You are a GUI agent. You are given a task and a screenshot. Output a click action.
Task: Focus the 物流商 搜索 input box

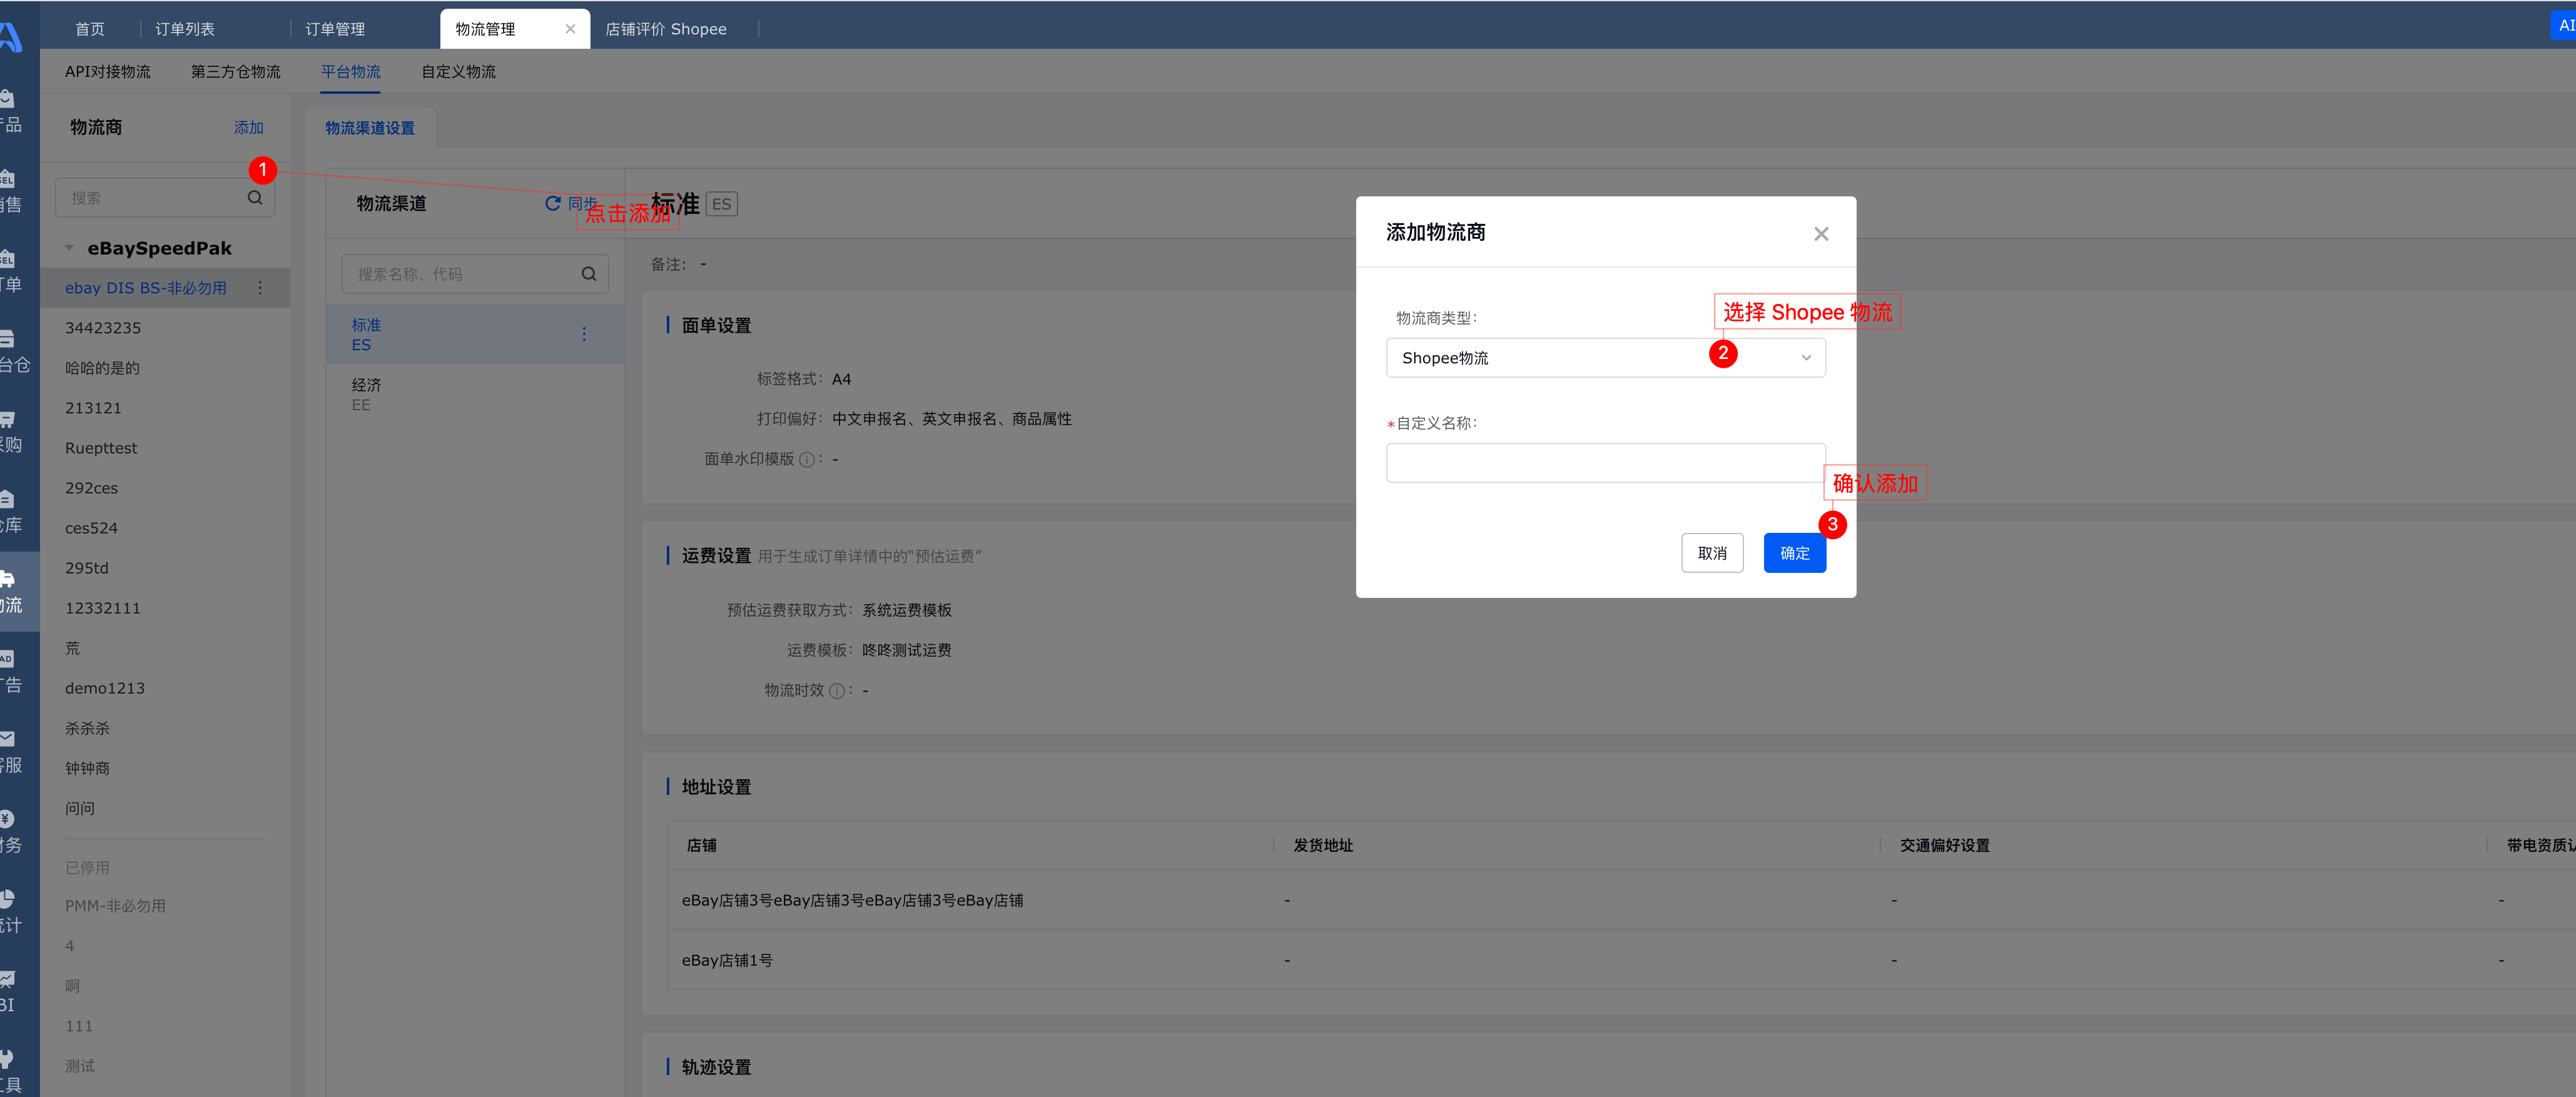pyautogui.click(x=165, y=198)
